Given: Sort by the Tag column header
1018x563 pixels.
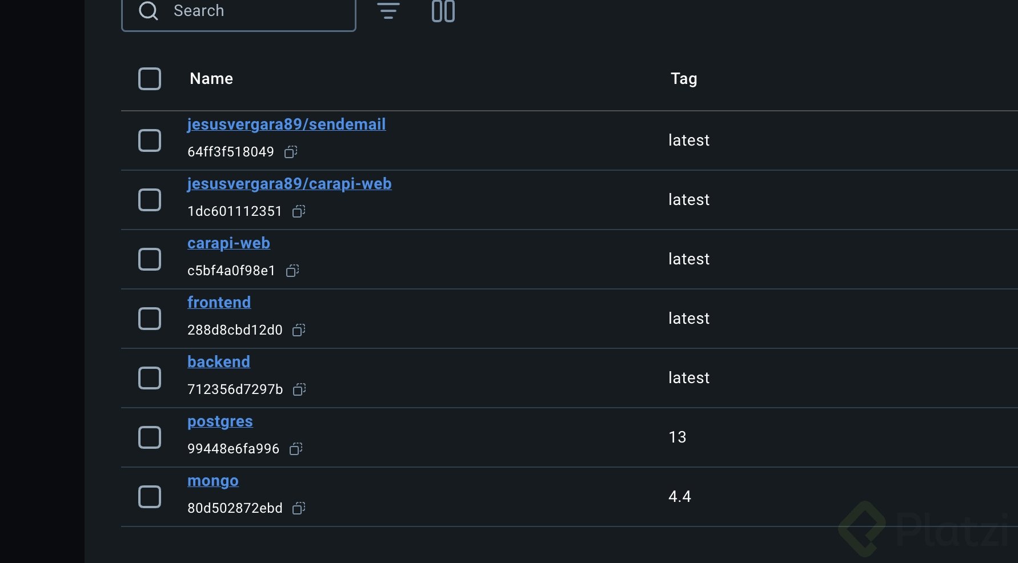Looking at the screenshot, I should (684, 79).
